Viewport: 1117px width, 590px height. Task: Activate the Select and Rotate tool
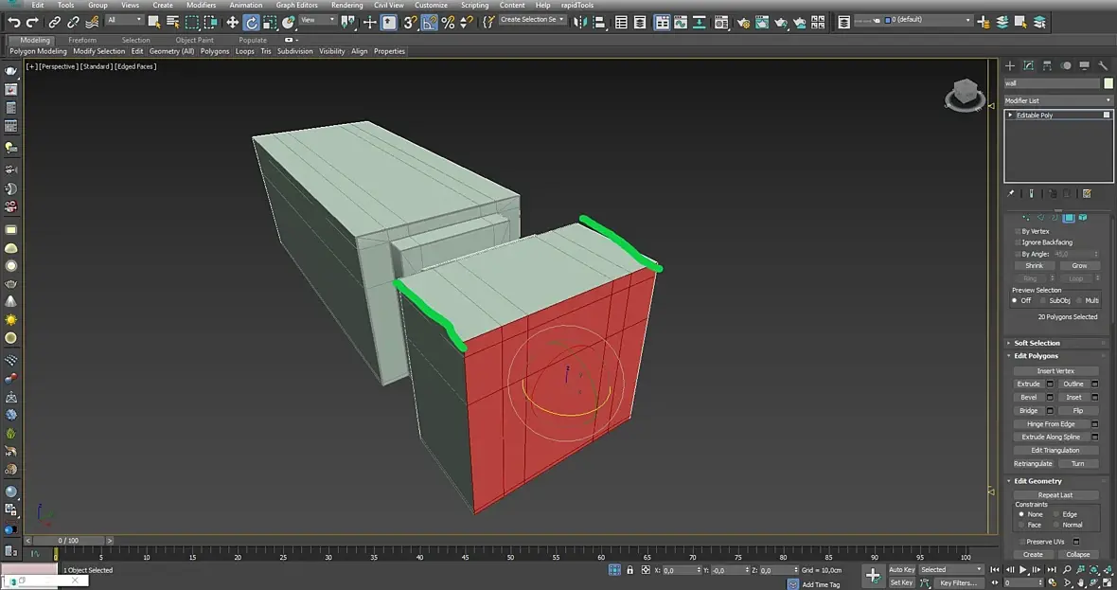tap(252, 22)
